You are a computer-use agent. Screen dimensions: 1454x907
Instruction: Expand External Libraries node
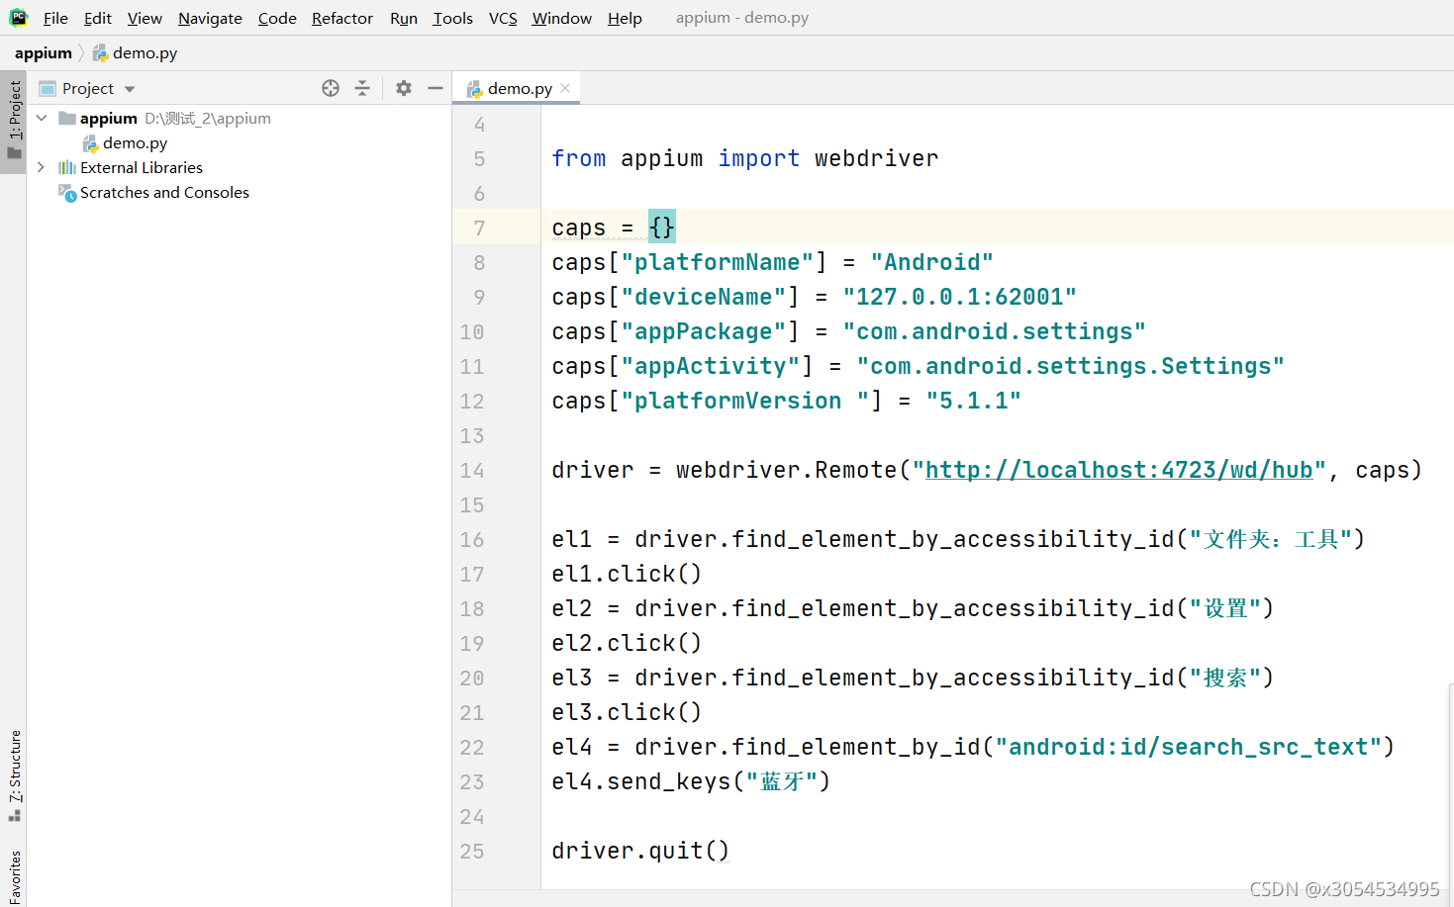coord(41,167)
